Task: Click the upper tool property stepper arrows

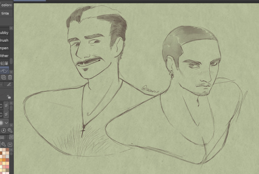Action: coord(1,106)
